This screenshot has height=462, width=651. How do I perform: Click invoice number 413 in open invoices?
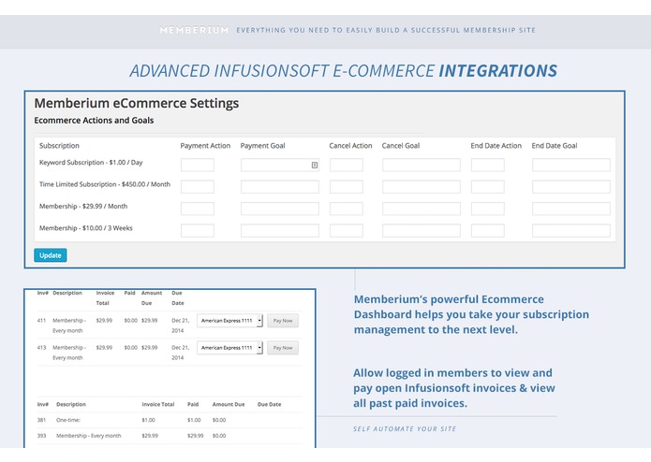click(x=41, y=348)
